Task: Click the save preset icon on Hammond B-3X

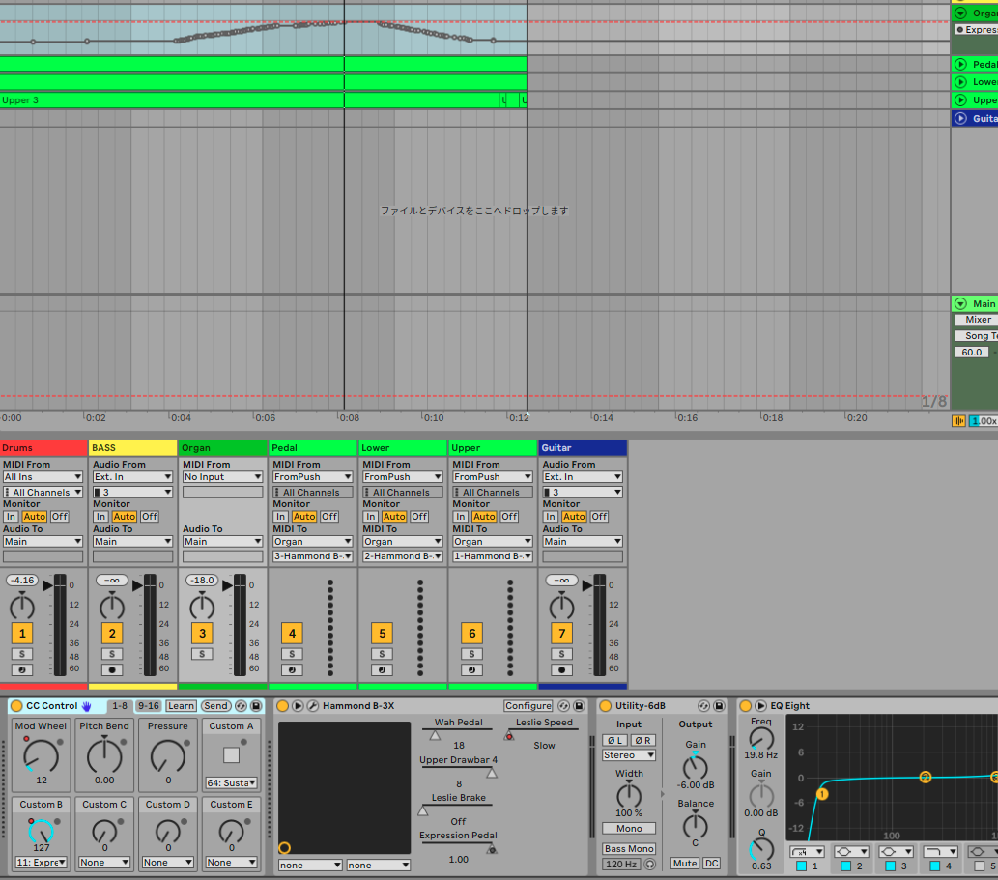Action: (579, 706)
